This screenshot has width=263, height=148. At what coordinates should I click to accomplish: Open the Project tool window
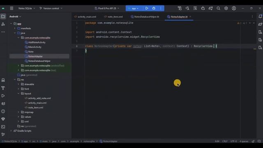(x=3, y=16)
